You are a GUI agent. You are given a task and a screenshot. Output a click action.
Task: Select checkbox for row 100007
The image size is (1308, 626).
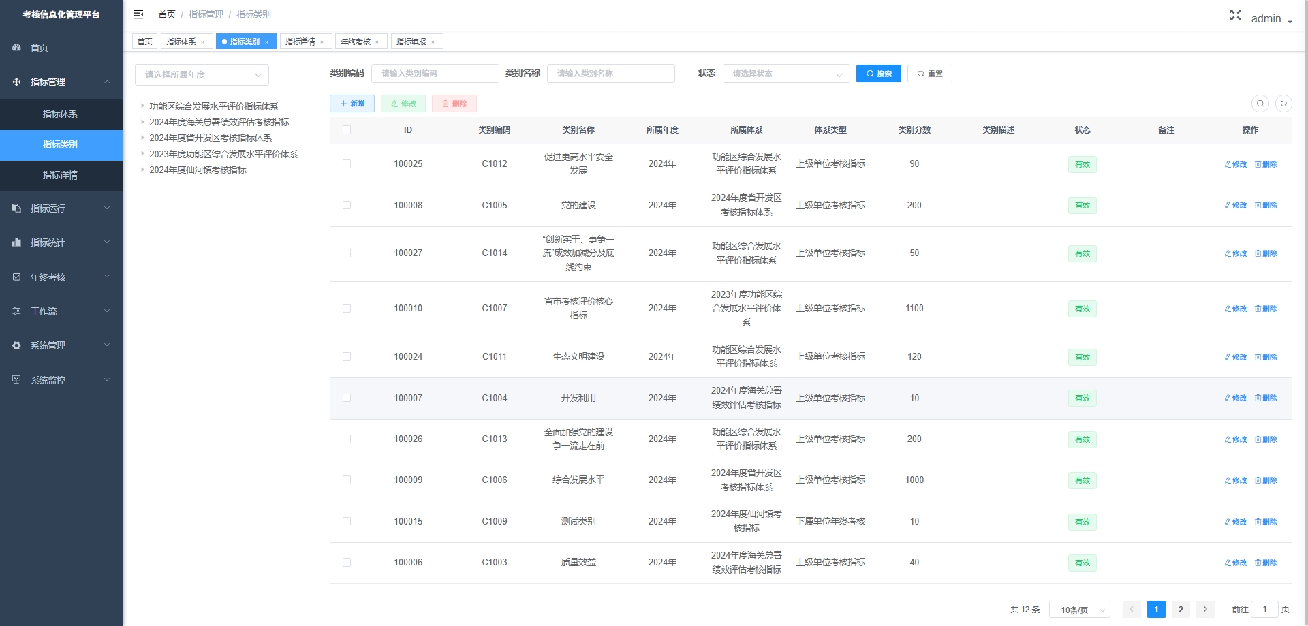pos(347,398)
